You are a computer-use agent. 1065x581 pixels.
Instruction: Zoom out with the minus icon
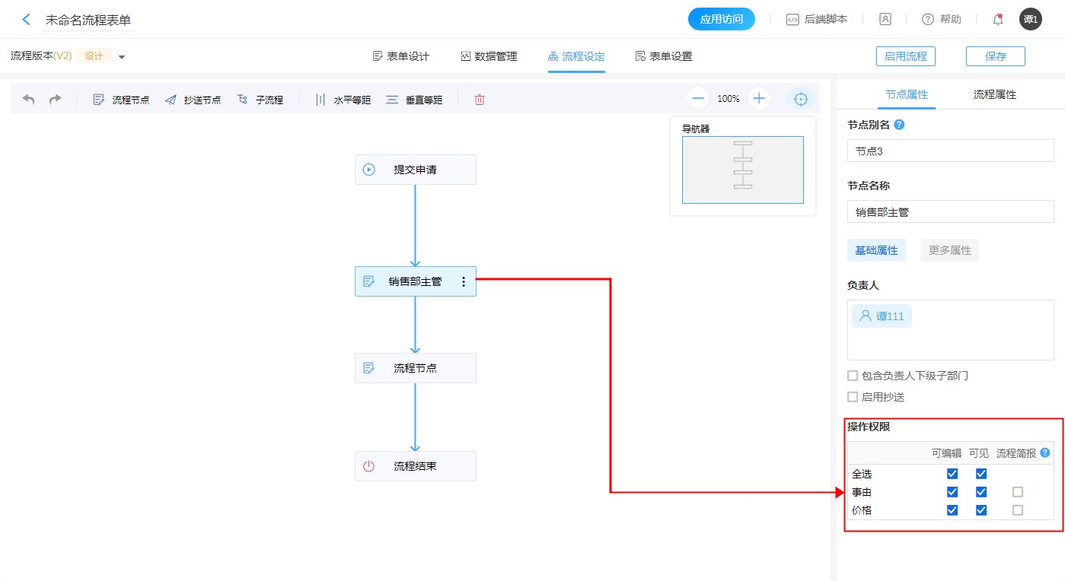(x=698, y=98)
